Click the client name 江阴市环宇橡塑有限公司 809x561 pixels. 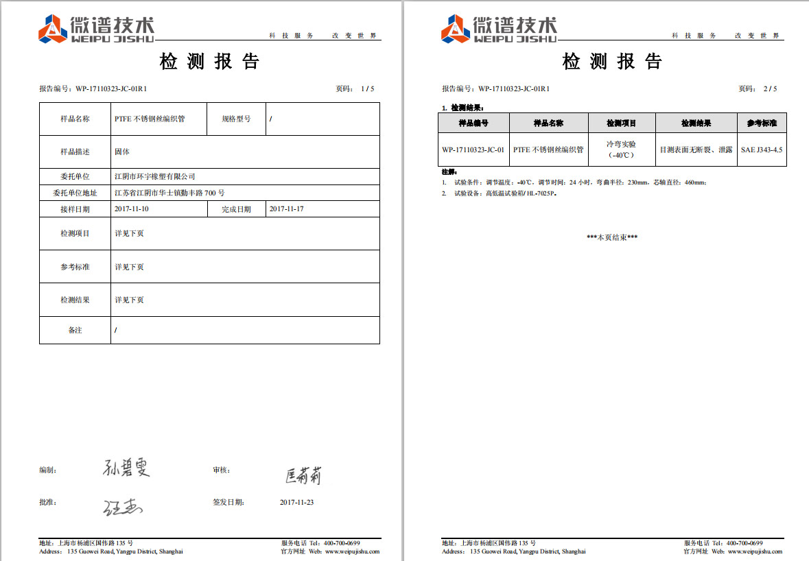(155, 177)
